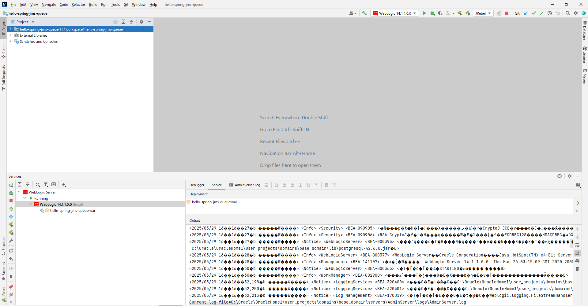The height and width of the screenshot is (306, 588).
Task: Toggle scroll to end in console
Action: tap(577, 253)
